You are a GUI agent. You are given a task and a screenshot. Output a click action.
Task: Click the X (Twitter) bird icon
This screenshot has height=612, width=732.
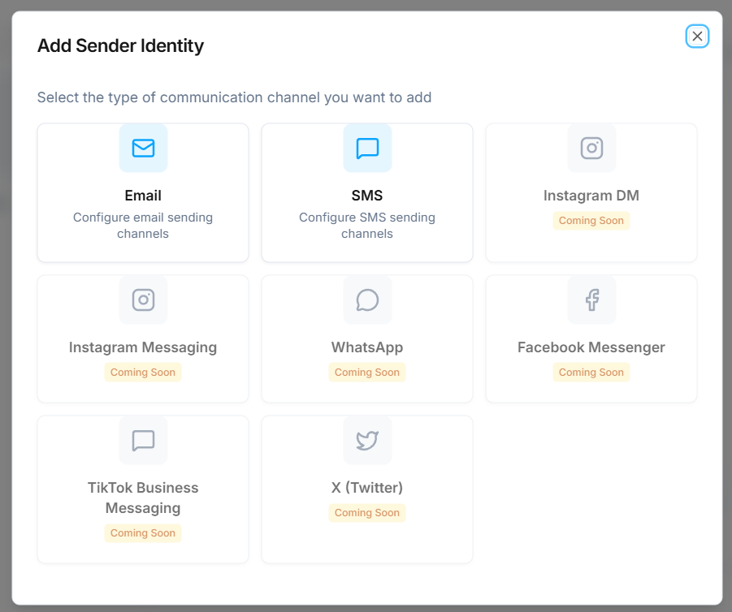point(367,440)
